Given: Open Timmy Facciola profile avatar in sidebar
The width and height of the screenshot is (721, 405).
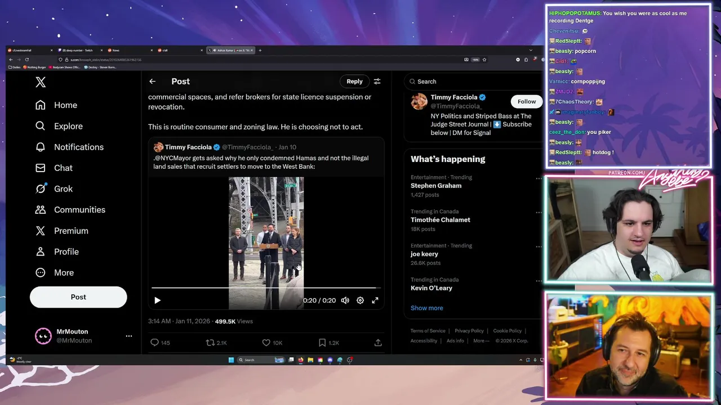Looking at the screenshot, I should 419,102.
